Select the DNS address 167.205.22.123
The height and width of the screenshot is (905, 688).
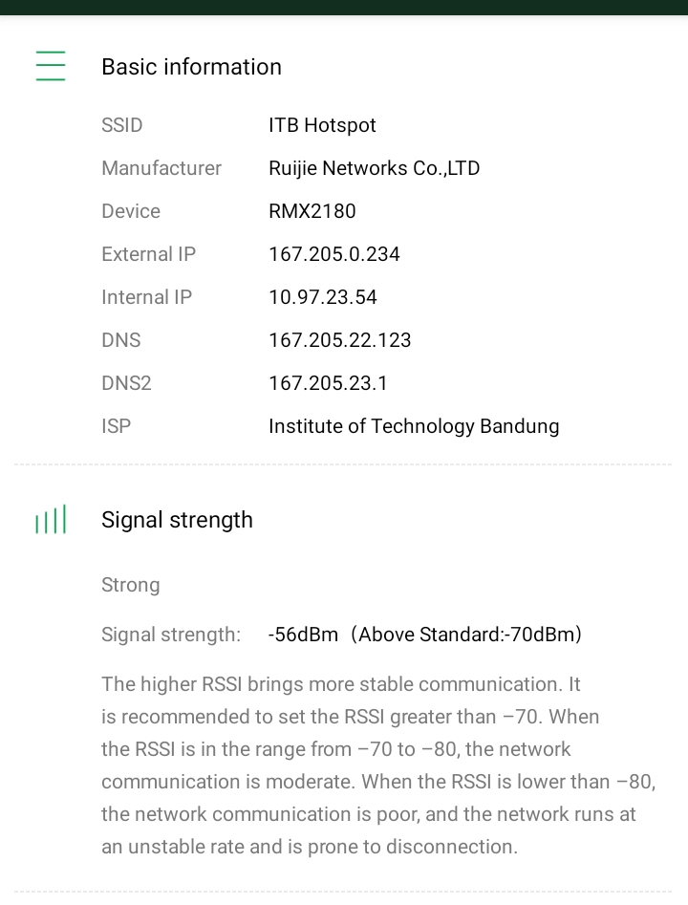coord(339,340)
